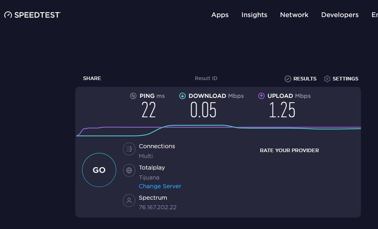Open the Network menu

click(294, 15)
